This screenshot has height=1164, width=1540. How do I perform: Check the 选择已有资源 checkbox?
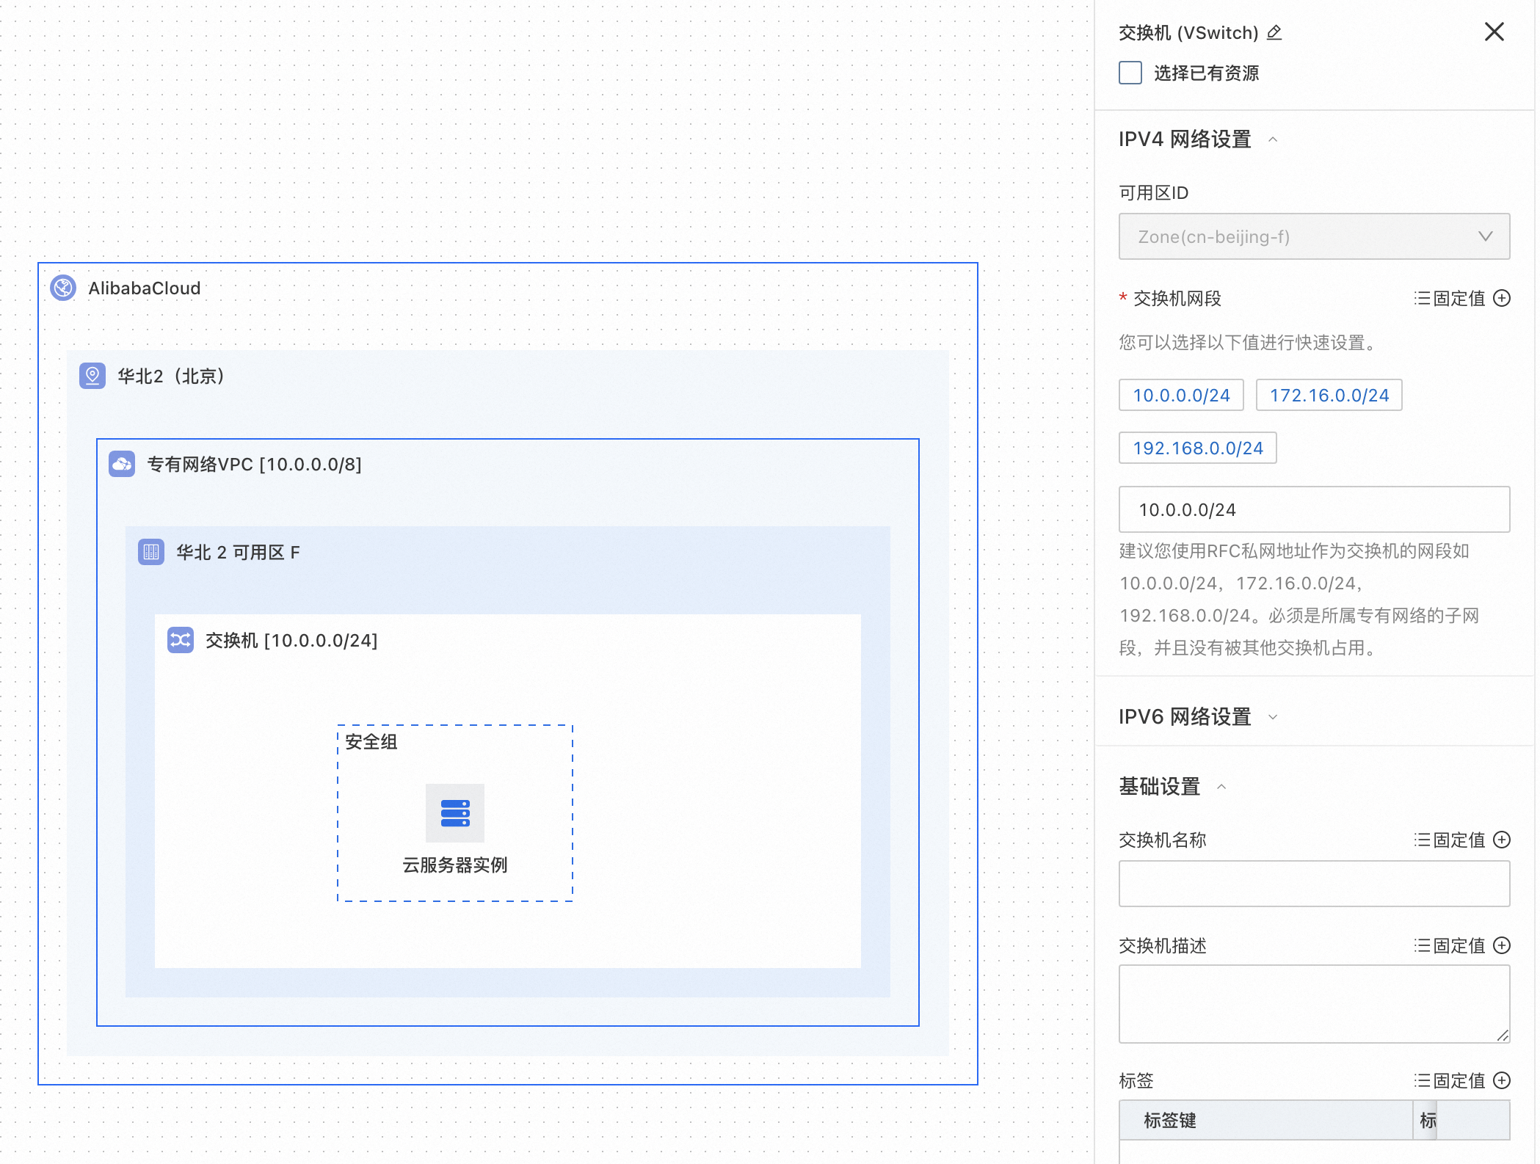(x=1130, y=73)
